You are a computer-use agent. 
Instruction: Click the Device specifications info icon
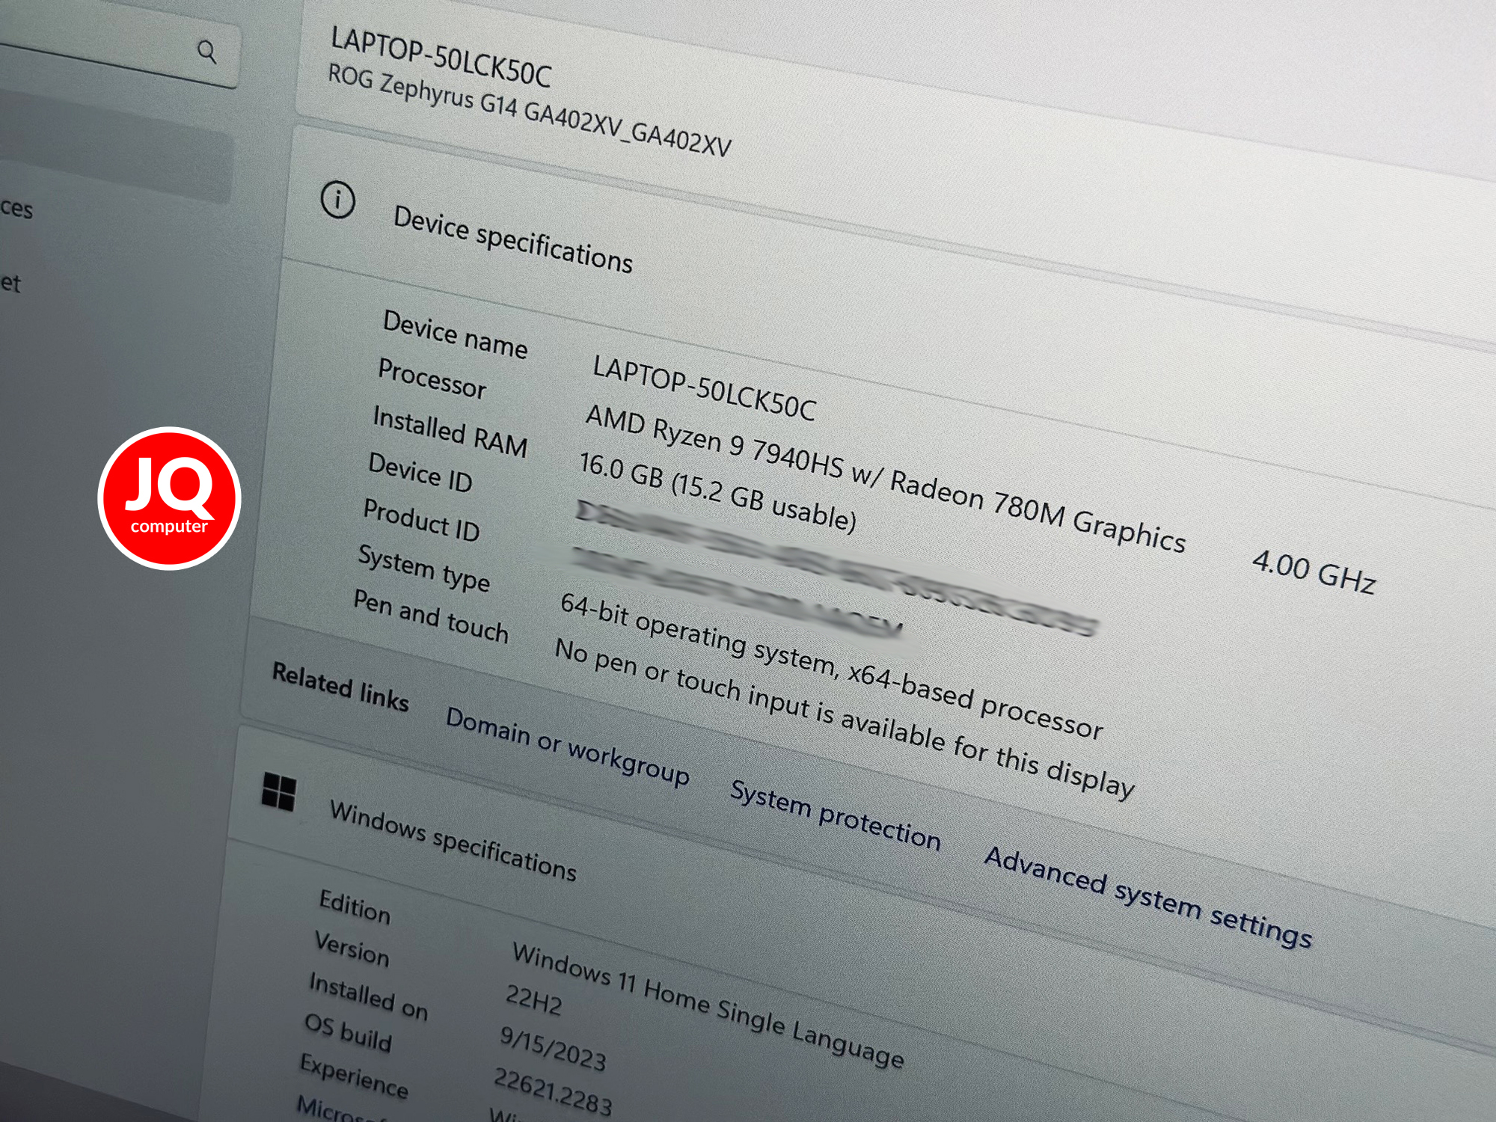(337, 200)
